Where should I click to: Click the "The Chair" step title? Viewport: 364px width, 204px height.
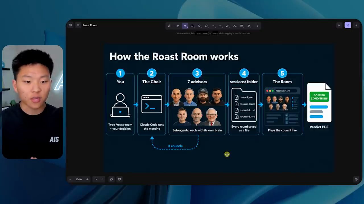152,82
